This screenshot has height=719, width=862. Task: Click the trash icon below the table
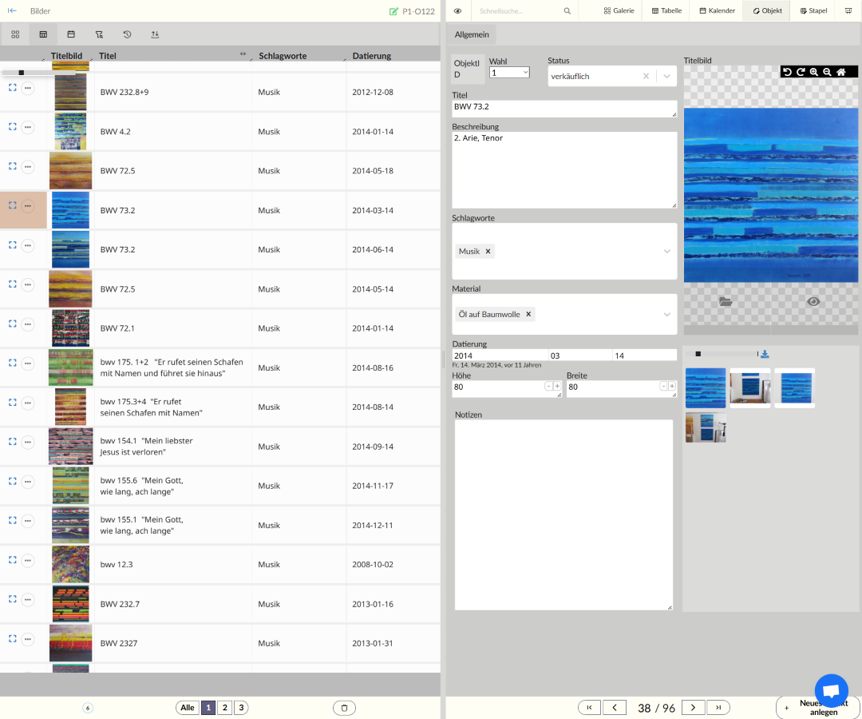click(x=344, y=708)
